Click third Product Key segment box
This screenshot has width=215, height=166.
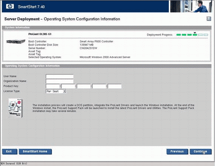tap(84, 86)
